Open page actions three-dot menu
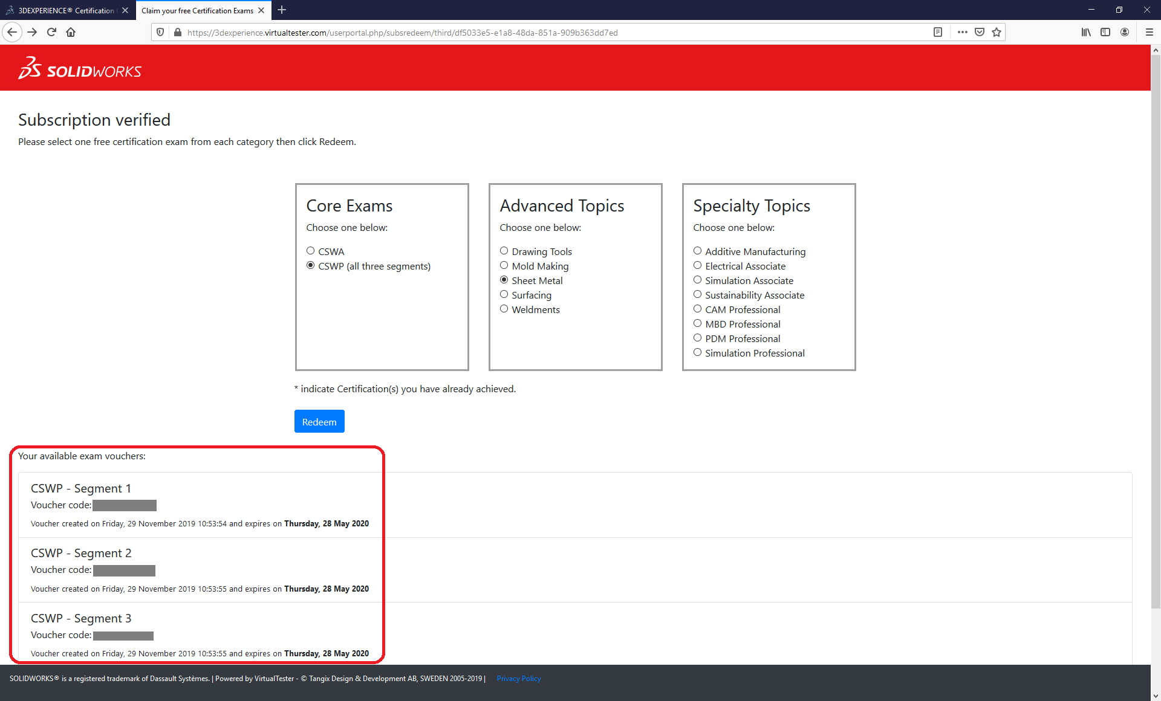Screen dimensions: 1161x701 (963, 32)
